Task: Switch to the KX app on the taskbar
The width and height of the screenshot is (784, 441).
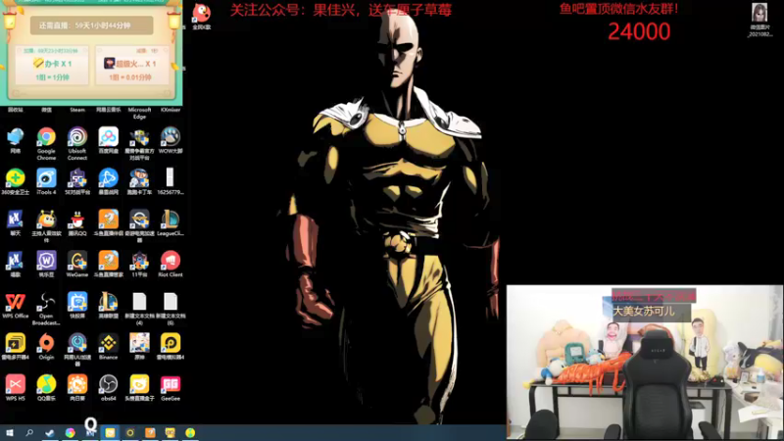Action: pos(90,432)
